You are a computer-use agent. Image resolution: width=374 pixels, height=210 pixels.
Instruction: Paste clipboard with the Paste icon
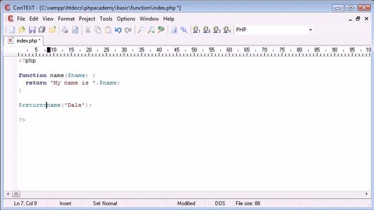tap(108, 30)
